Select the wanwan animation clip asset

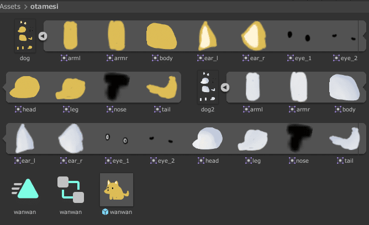pos(25,189)
